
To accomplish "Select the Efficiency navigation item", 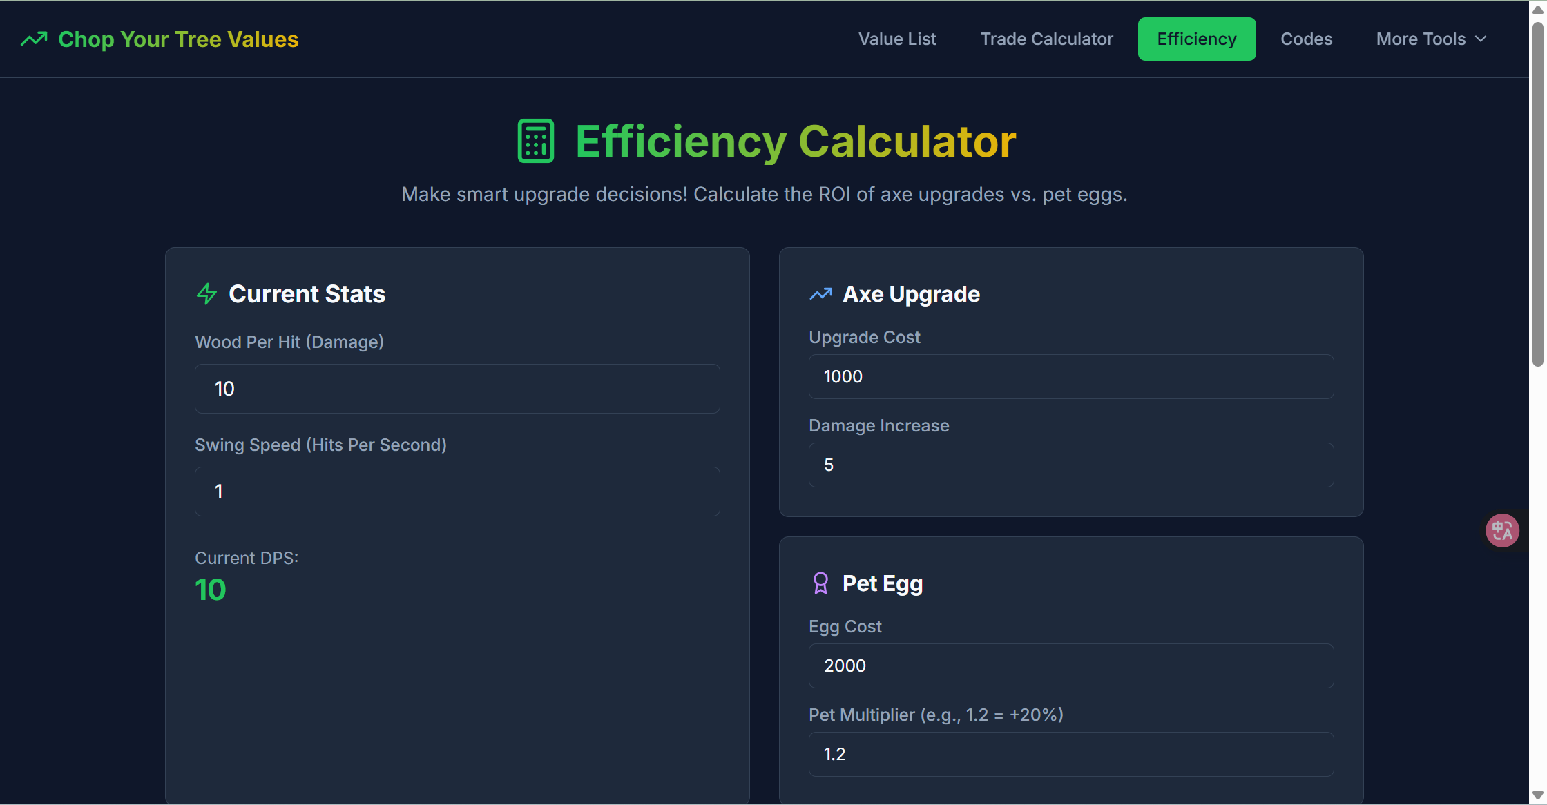I will 1196,39.
